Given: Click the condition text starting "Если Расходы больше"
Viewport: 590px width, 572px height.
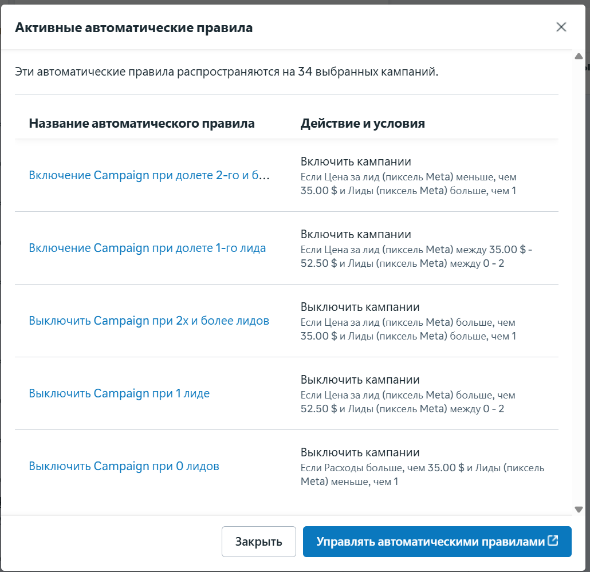Looking at the screenshot, I should point(422,475).
